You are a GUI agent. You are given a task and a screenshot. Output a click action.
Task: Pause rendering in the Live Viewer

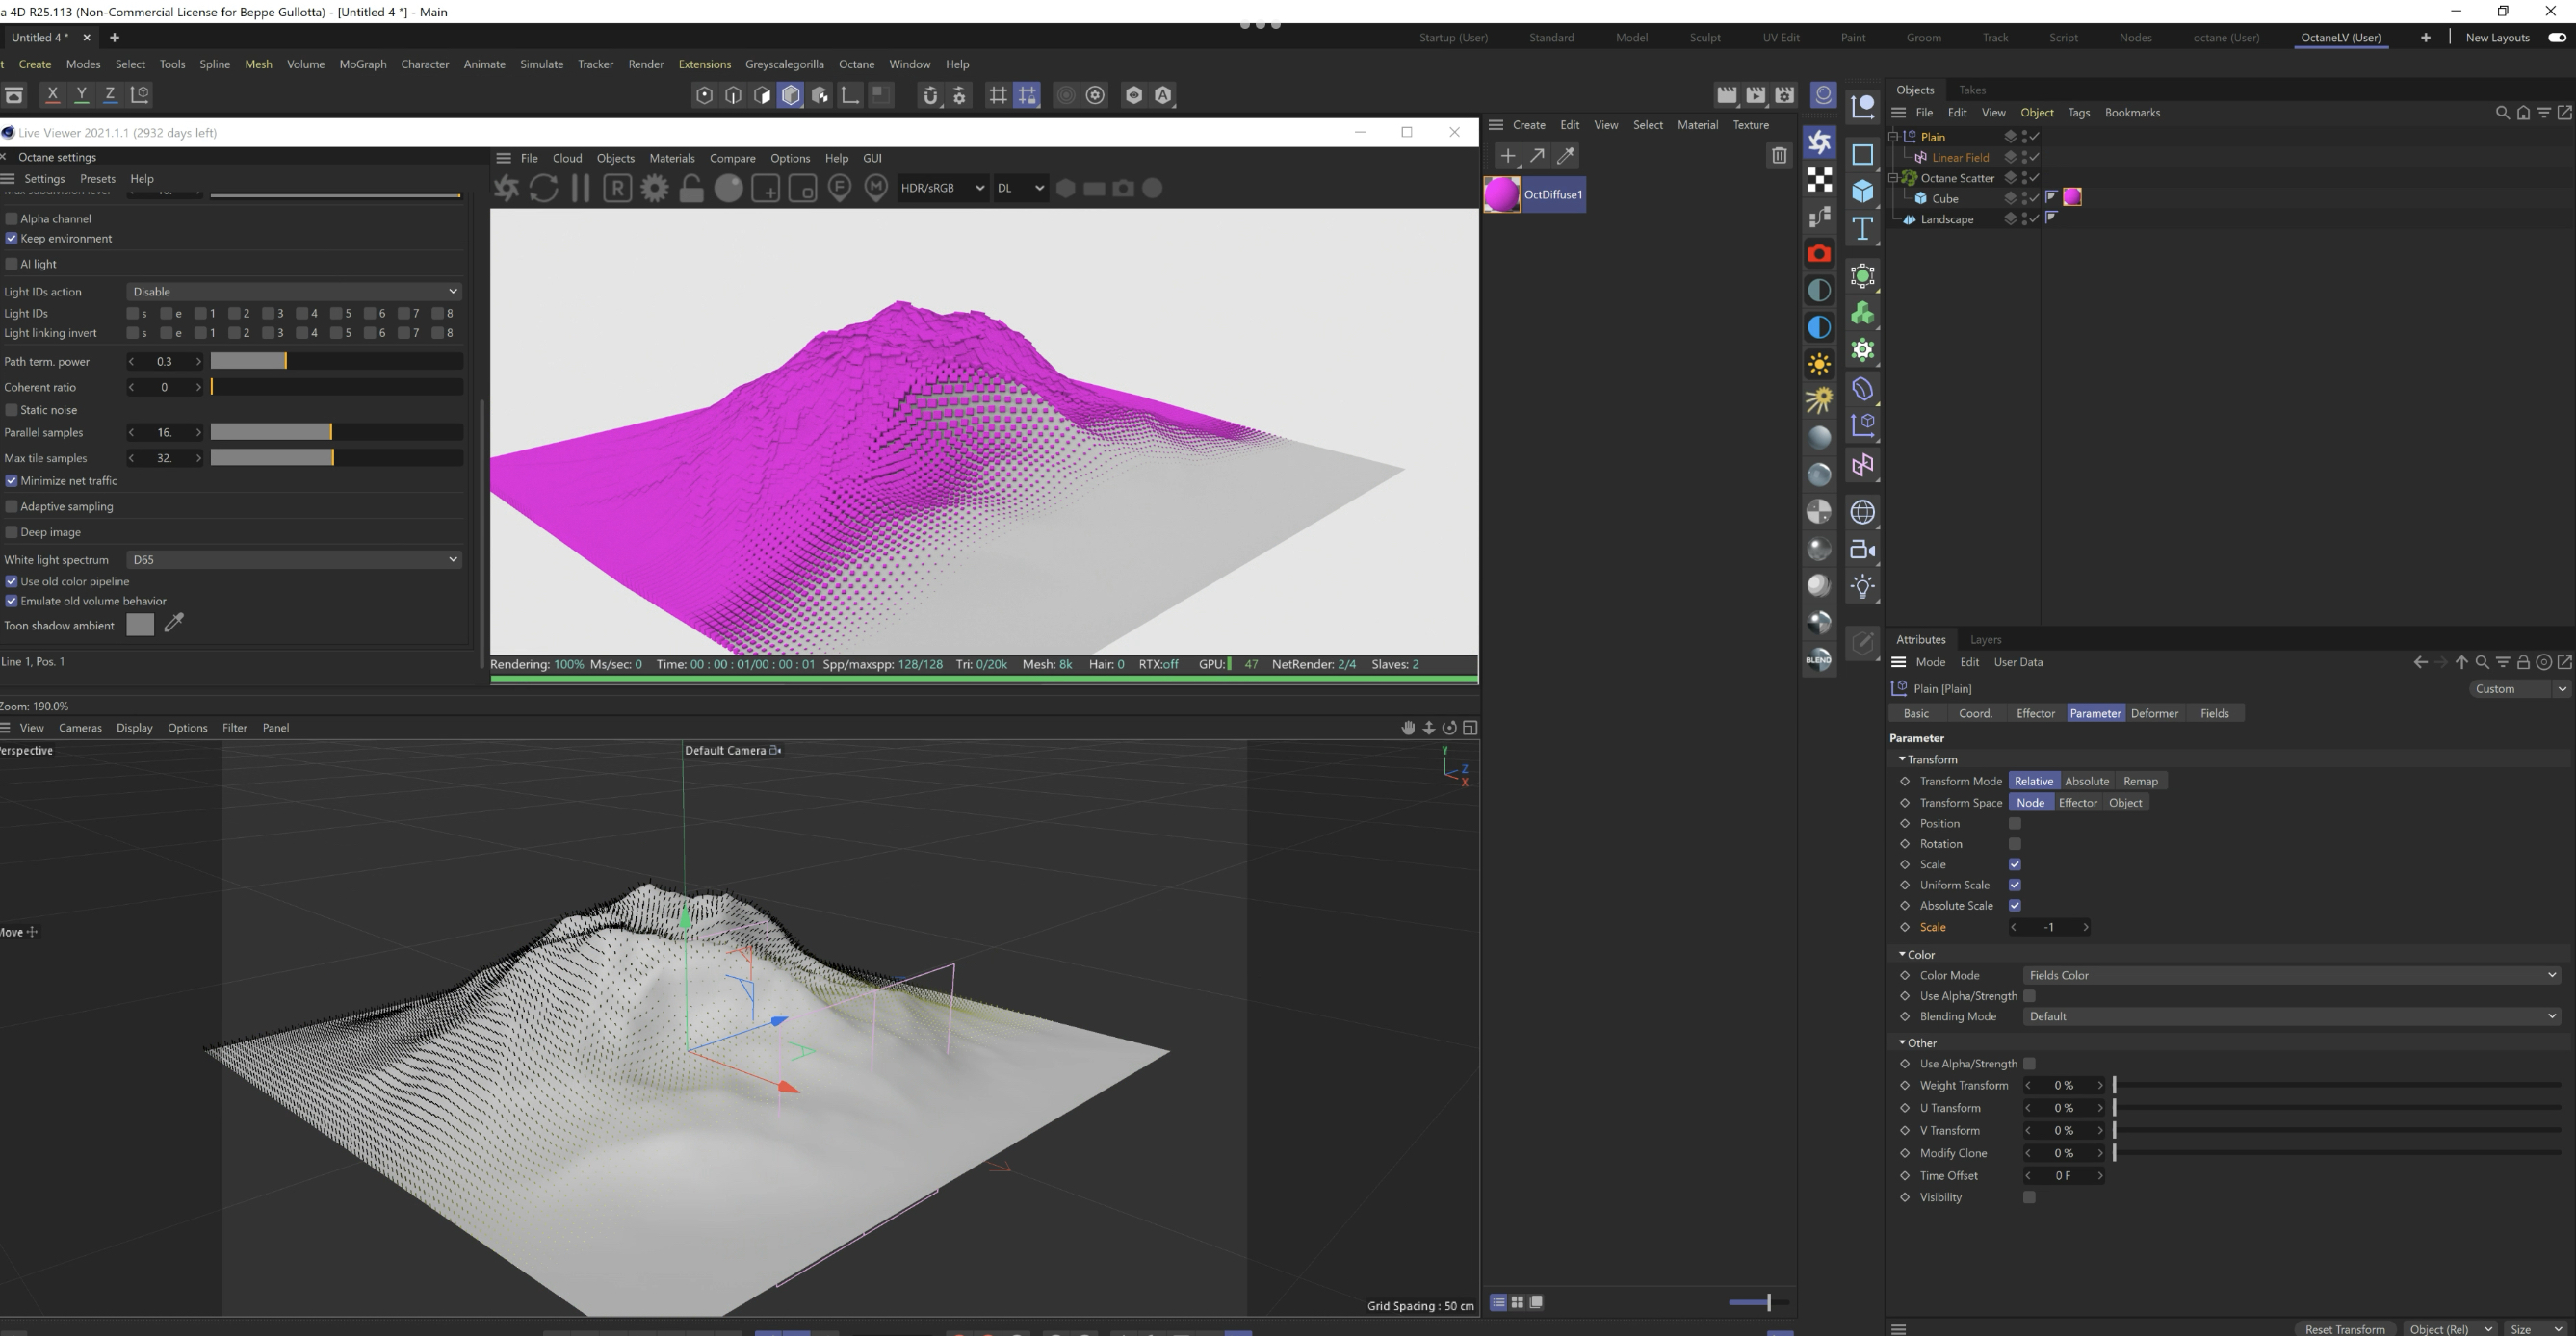tap(580, 188)
